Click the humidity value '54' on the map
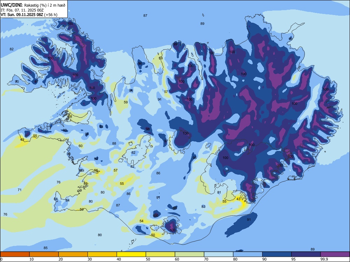The image size is (350, 262). (x=141, y=221)
